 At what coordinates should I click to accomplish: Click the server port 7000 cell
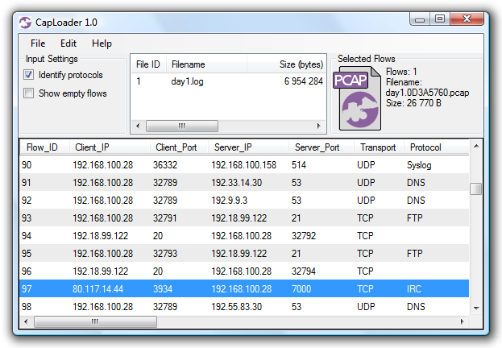(x=301, y=289)
